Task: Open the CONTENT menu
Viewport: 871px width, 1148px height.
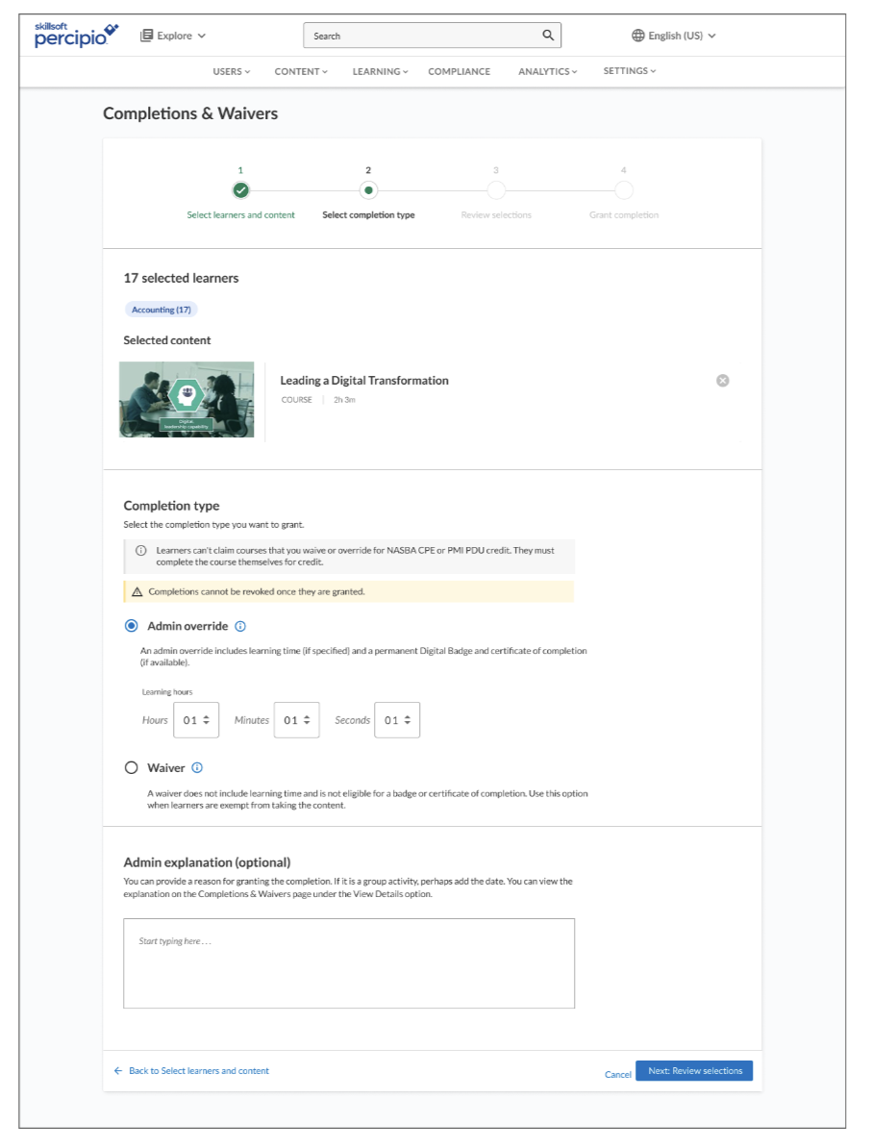Action: pos(301,71)
